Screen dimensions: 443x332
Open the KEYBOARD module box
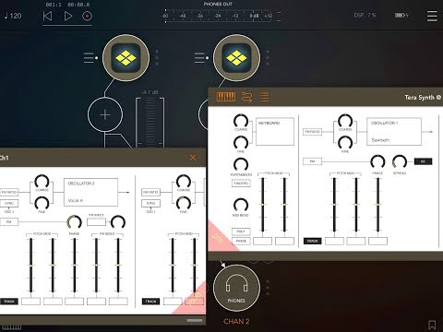[275, 131]
